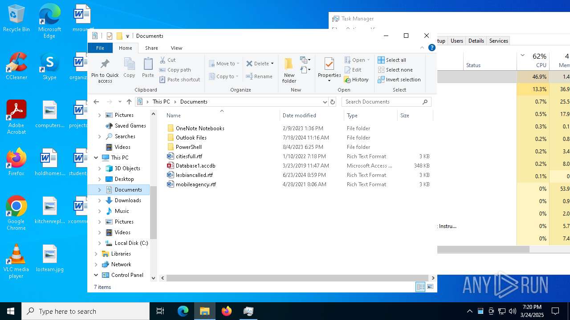
Task: Go back using the left arrow
Action: (x=96, y=102)
